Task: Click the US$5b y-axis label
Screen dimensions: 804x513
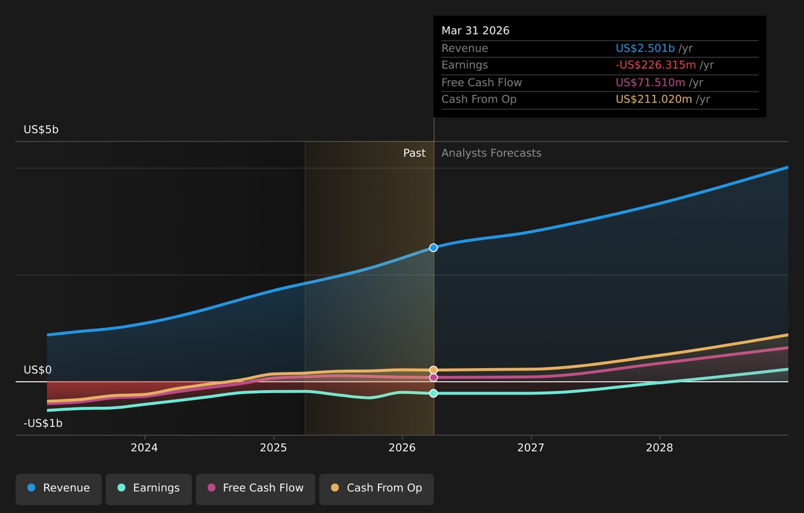Action: 41,130
